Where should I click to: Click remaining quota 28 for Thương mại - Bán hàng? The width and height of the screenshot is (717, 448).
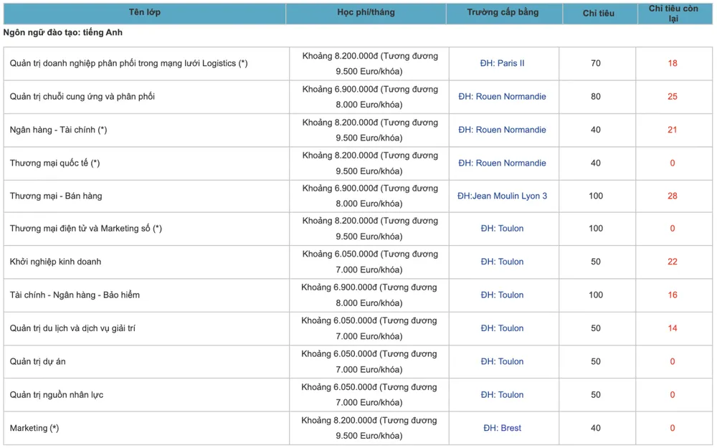point(672,196)
